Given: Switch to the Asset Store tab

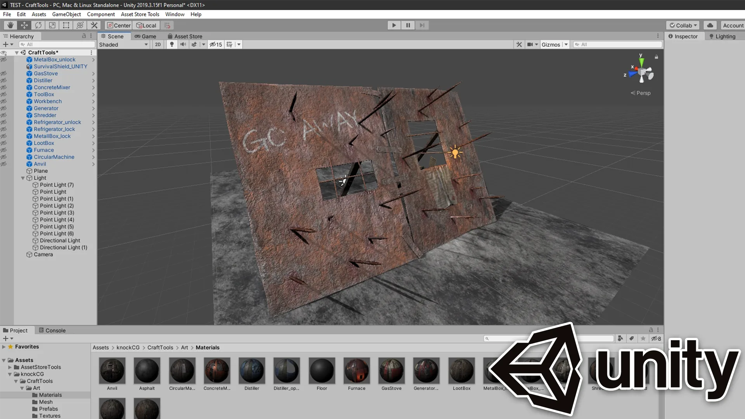Looking at the screenshot, I should pyautogui.click(x=185, y=36).
